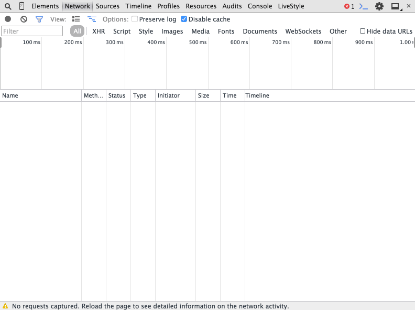Viewport: 415px width, 310px height.
Task: Close DevTools with the X icon
Action: (409, 6)
